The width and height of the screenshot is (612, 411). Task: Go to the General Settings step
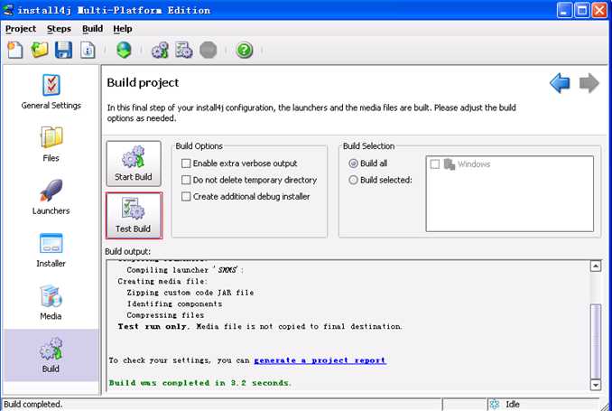[x=51, y=91]
